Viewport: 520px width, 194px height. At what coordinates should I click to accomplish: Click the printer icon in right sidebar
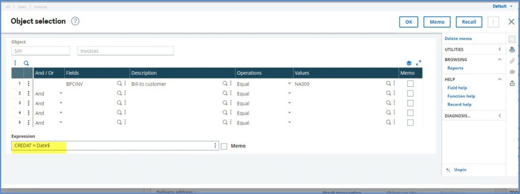(512, 50)
